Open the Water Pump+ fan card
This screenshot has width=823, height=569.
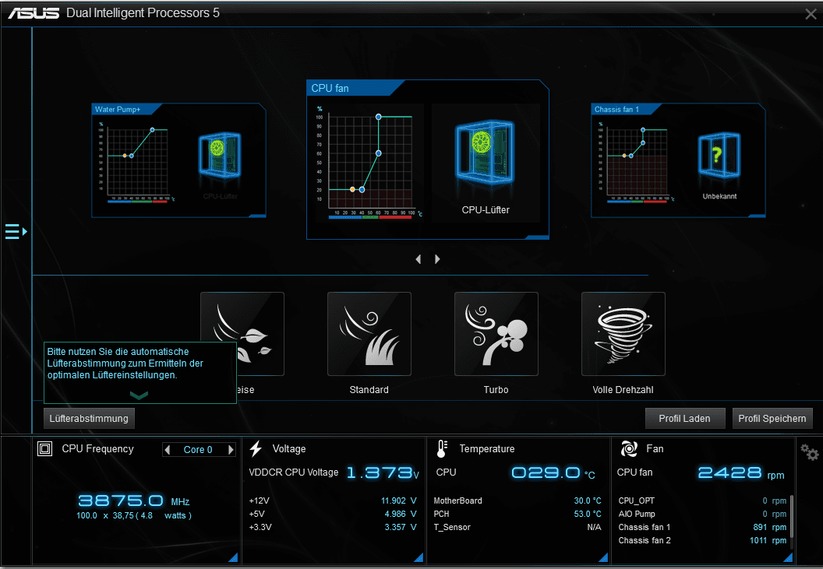point(178,160)
